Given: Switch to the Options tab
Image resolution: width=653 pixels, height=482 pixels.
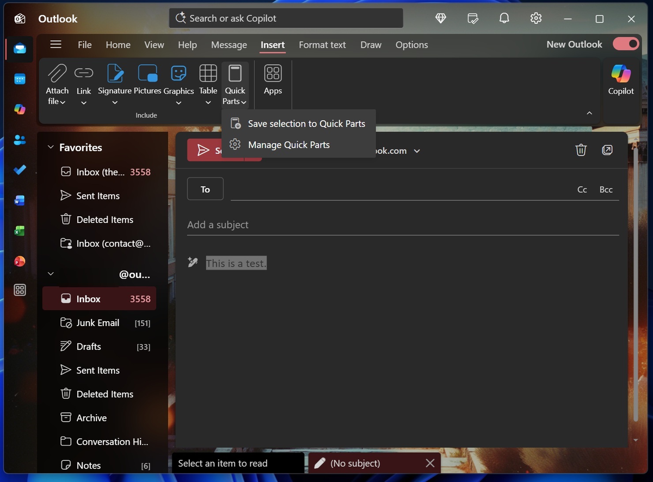Looking at the screenshot, I should tap(411, 45).
